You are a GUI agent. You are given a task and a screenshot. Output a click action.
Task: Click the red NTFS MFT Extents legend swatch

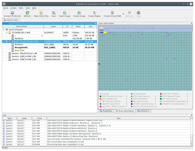[x=161, y=94]
